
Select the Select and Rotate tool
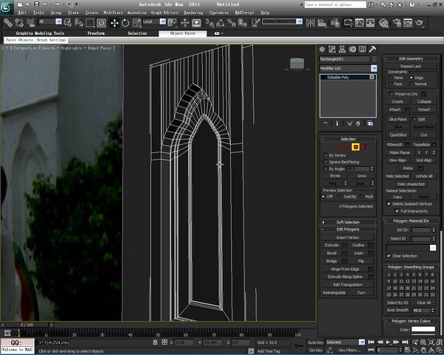coord(125,23)
